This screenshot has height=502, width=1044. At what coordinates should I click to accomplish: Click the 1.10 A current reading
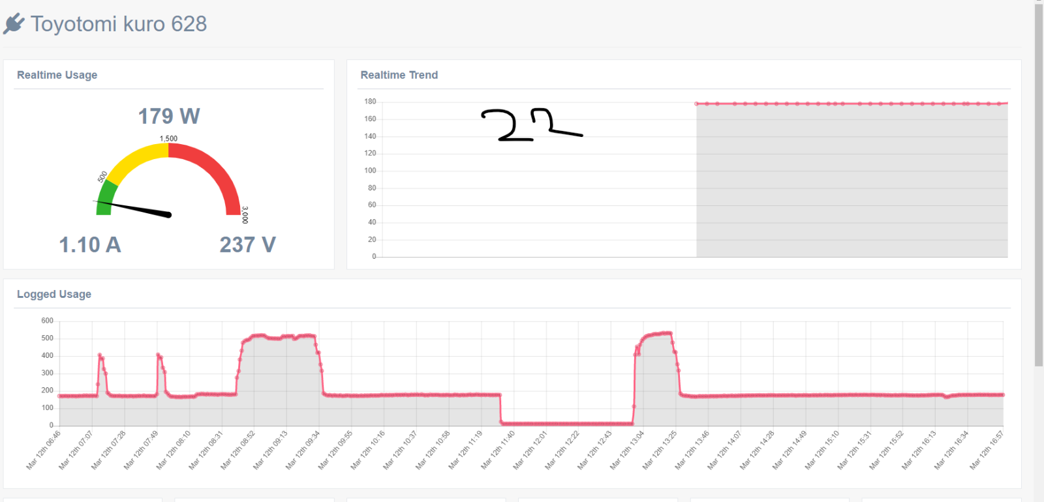[90, 245]
